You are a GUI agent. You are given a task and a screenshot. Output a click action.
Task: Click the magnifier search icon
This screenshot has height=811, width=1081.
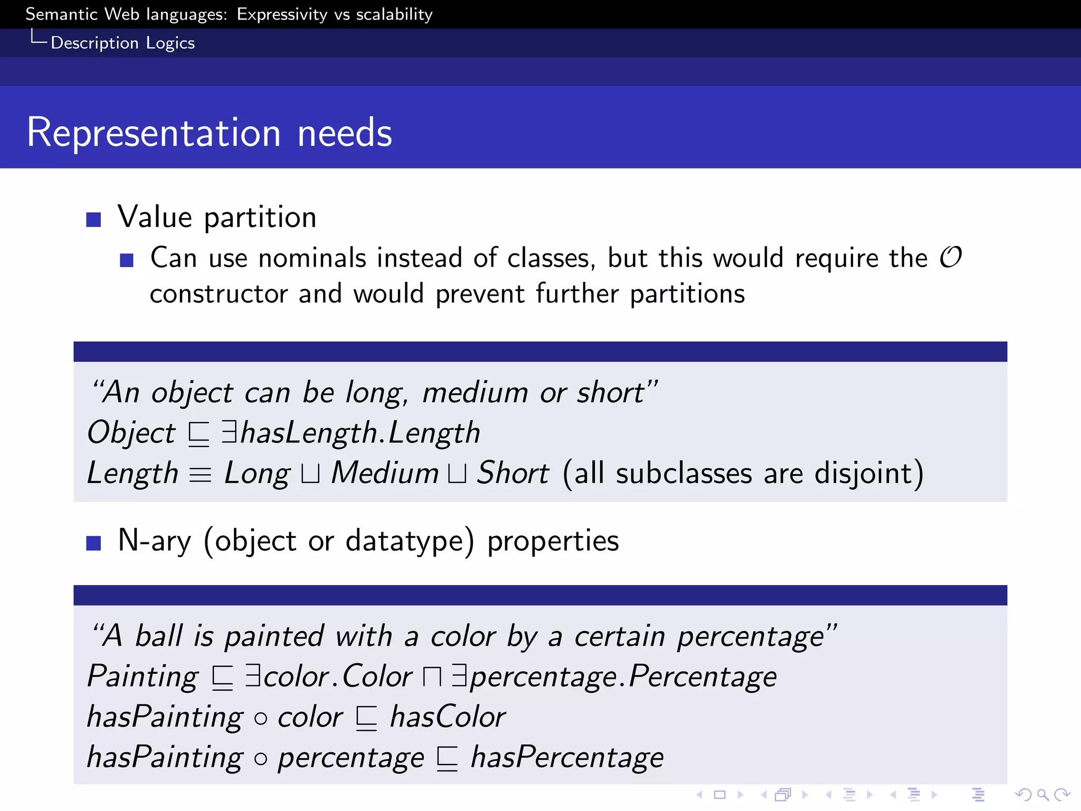coord(1042,795)
